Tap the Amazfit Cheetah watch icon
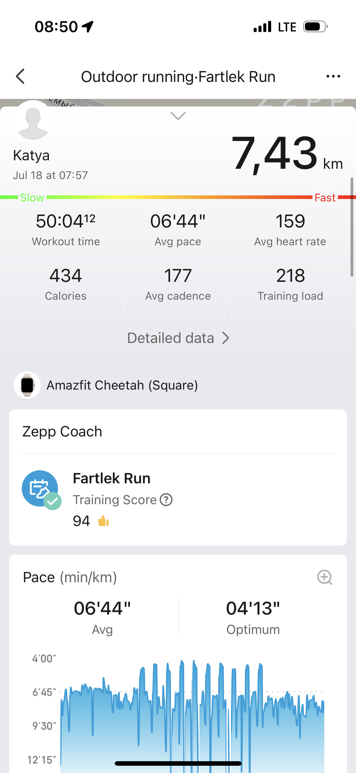This screenshot has height=773, width=356. 27,385
